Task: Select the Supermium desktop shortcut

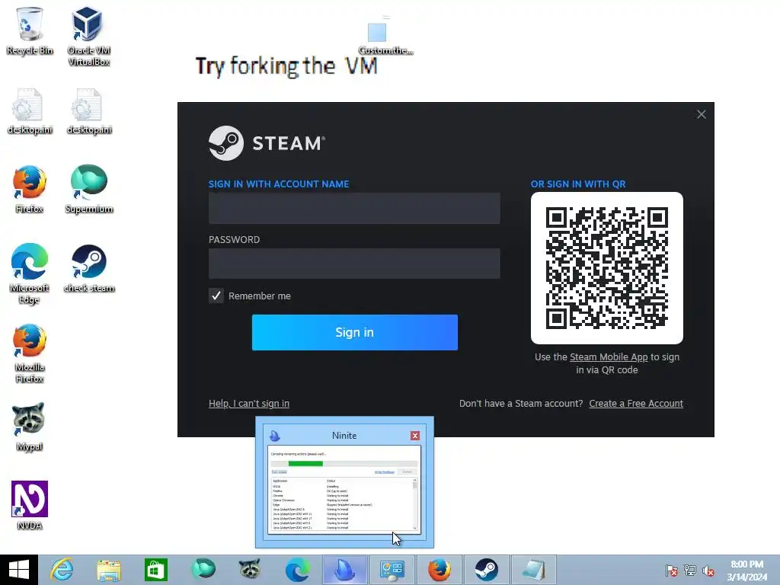Action: pos(88,189)
